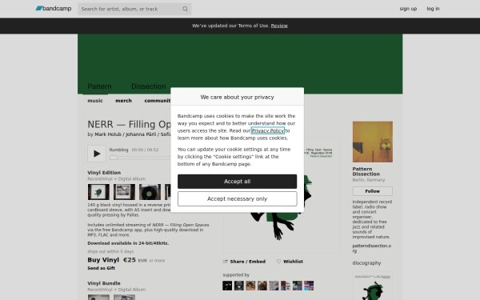This screenshot has height=300, width=480.
Task: Click the track progress slider handle
Action: tap(114, 158)
